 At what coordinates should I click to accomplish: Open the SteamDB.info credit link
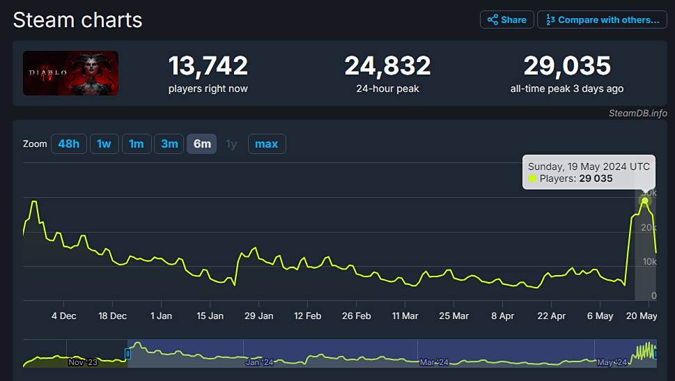pyautogui.click(x=637, y=114)
